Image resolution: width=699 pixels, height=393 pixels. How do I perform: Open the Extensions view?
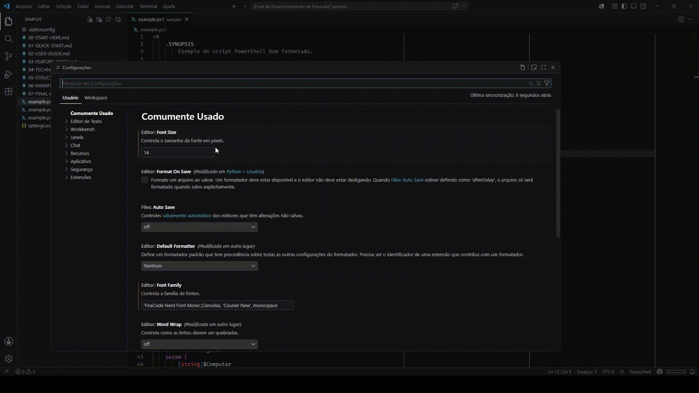[x=9, y=92]
